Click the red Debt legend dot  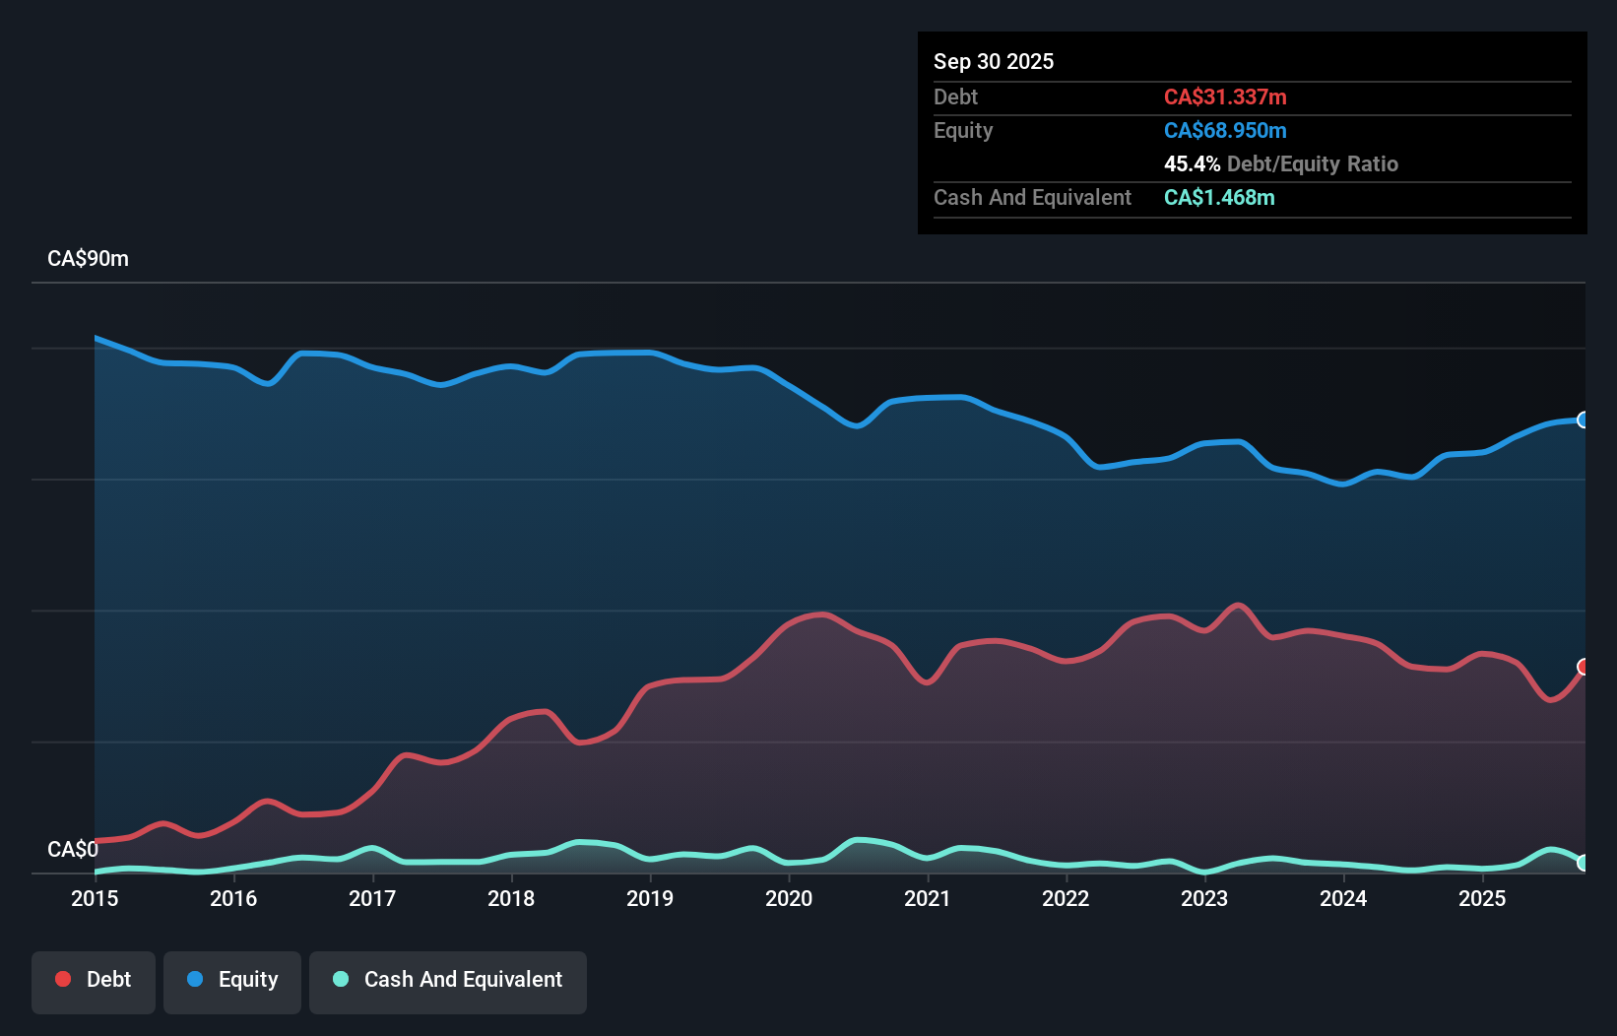(62, 979)
